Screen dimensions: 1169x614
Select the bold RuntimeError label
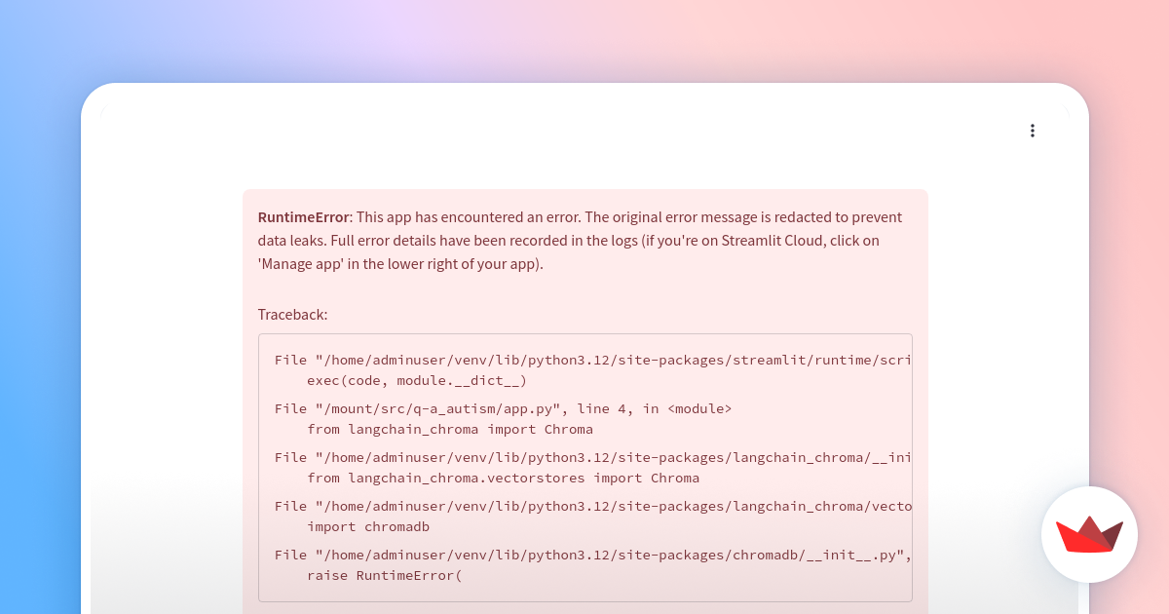303,217
